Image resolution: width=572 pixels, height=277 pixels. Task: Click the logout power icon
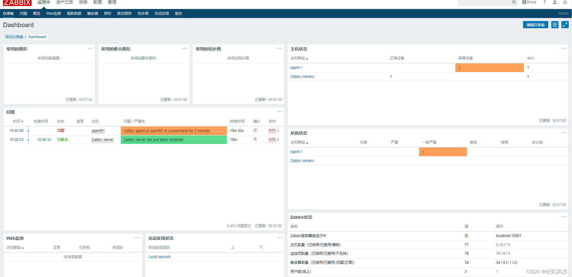[x=565, y=2]
